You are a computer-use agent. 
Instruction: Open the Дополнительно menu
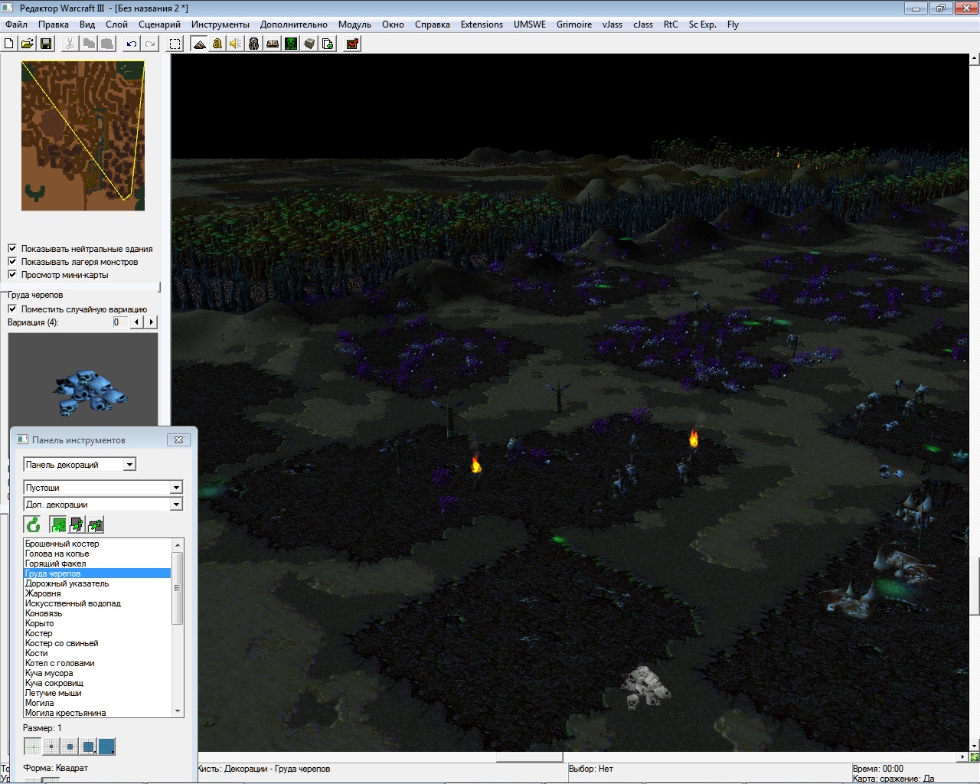click(x=293, y=24)
